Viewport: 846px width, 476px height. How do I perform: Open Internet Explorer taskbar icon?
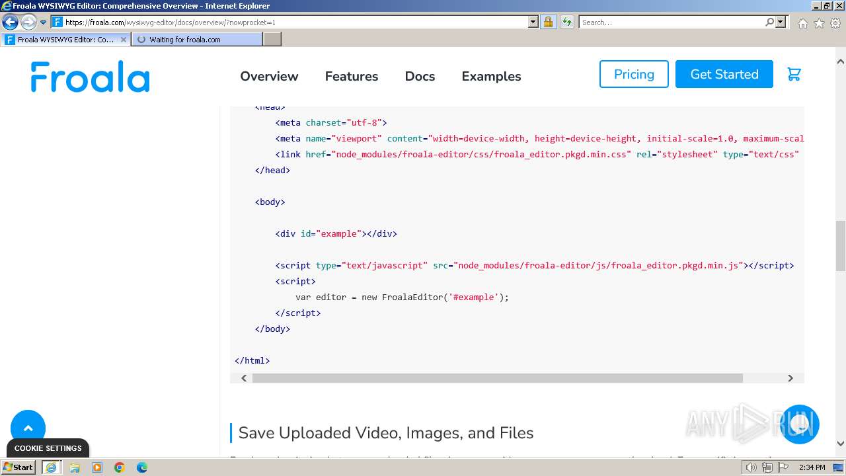click(x=52, y=467)
